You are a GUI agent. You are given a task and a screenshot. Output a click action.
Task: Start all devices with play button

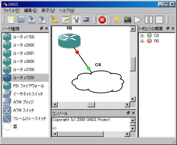138,20
